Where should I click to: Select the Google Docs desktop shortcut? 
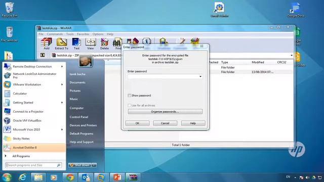296,10
